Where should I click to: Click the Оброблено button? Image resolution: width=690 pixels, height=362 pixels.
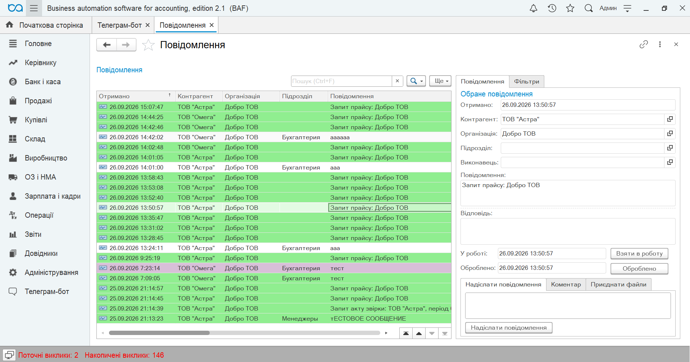(x=639, y=268)
